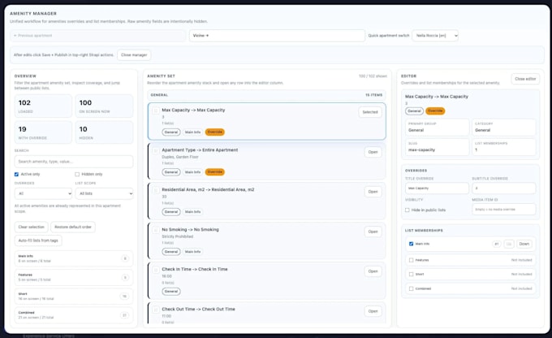This screenshot has height=338, width=552.
Task: Edit the Subtitle override field
Action: click(x=504, y=188)
